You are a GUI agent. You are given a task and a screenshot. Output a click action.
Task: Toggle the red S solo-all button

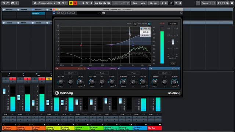click(75, 3)
